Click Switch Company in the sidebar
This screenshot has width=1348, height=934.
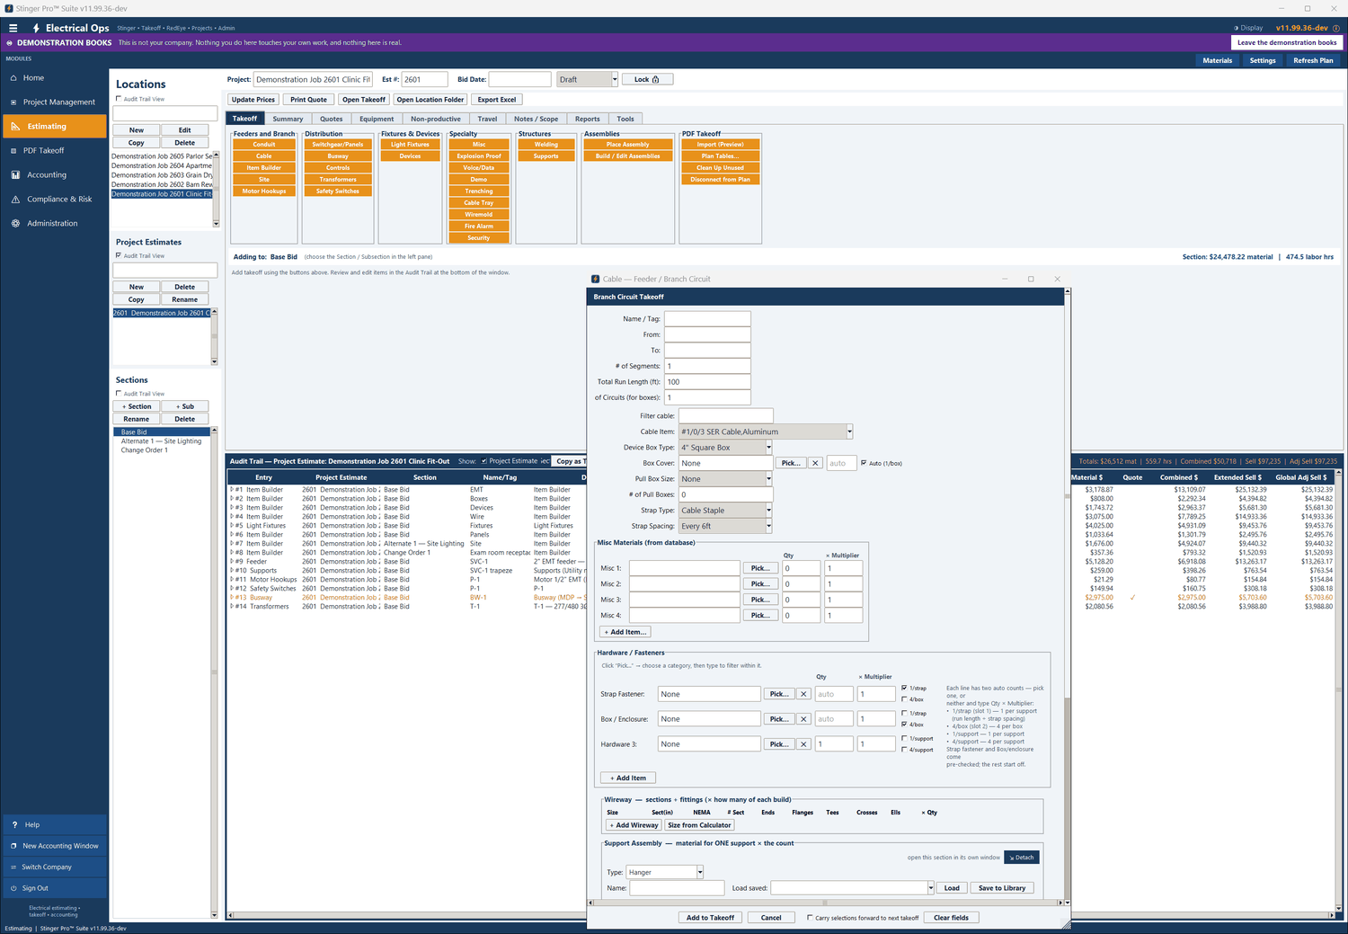point(54,867)
